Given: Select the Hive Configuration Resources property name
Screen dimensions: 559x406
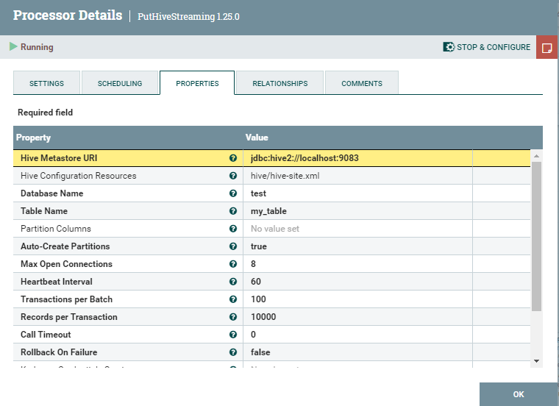Looking at the screenshot, I should (x=79, y=176).
